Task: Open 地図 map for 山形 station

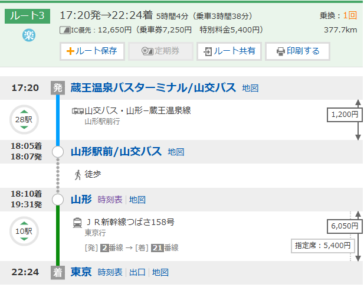Action: (137, 200)
